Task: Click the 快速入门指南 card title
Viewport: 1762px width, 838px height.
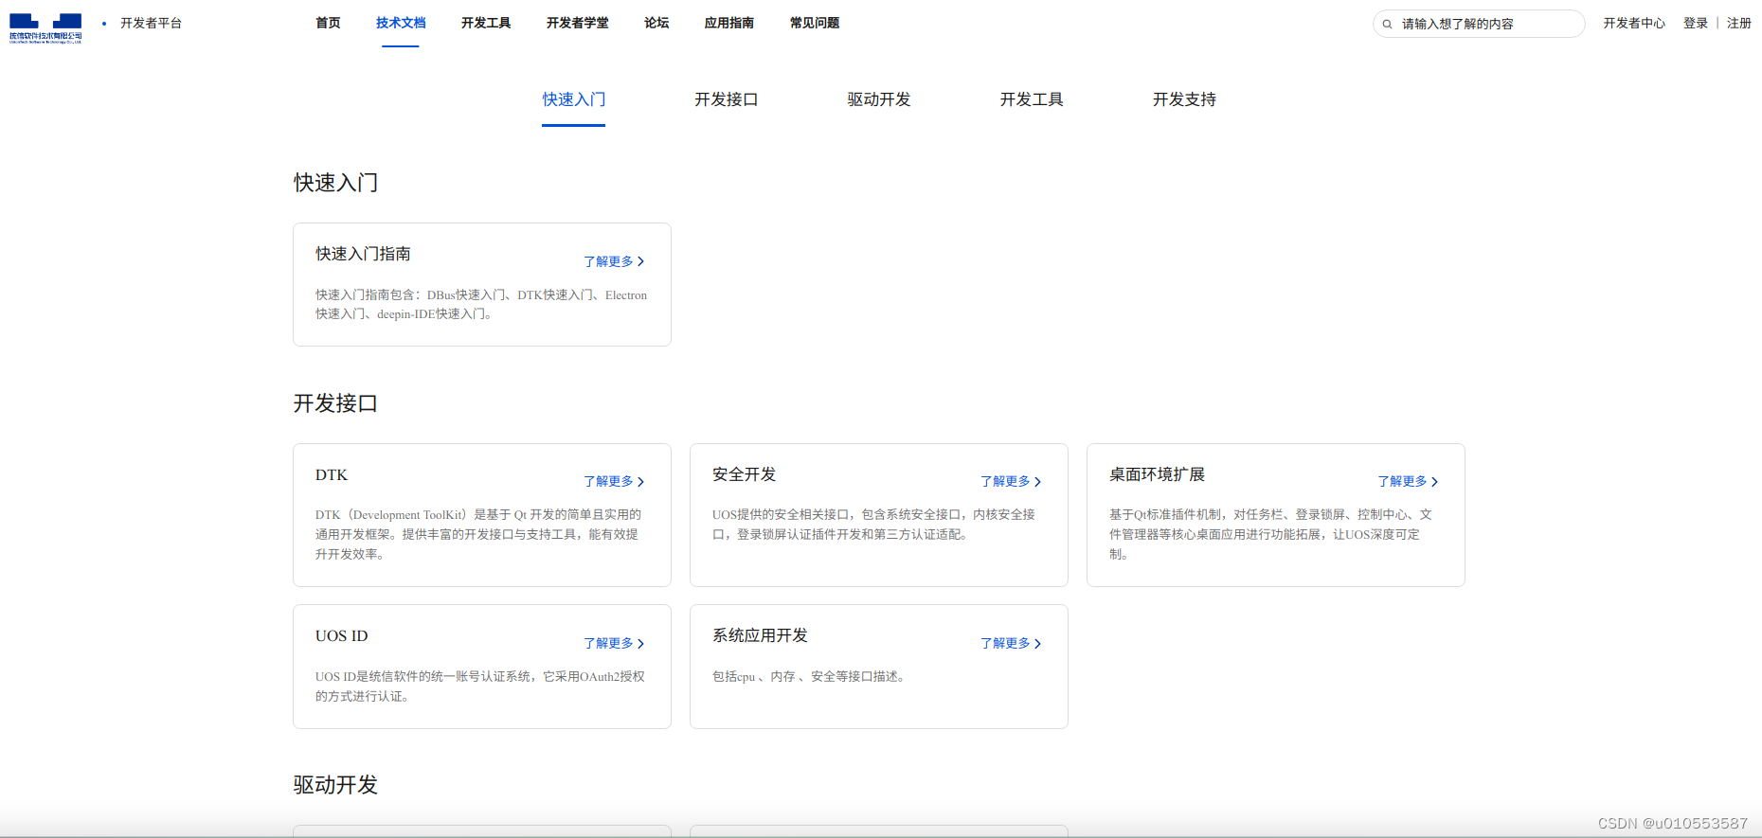Action: point(363,254)
